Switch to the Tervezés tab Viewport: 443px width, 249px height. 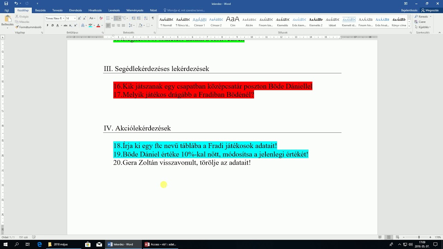(x=57, y=10)
